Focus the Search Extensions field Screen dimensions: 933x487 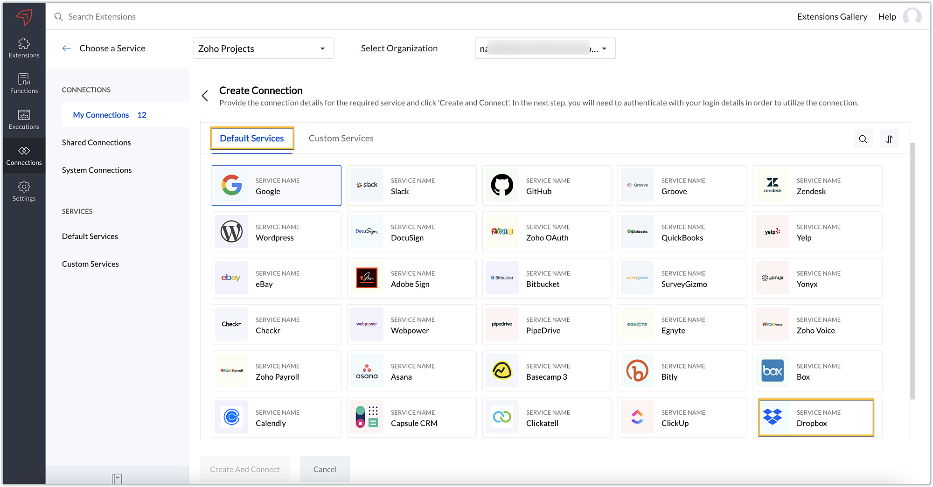tap(102, 17)
